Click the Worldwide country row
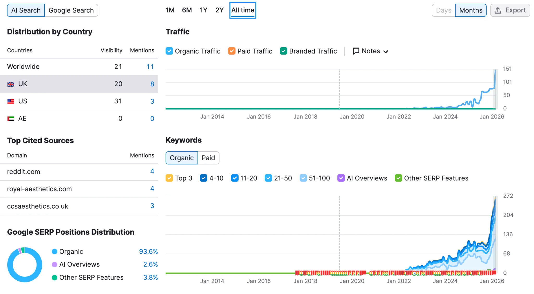534x294 pixels. pyautogui.click(x=79, y=67)
